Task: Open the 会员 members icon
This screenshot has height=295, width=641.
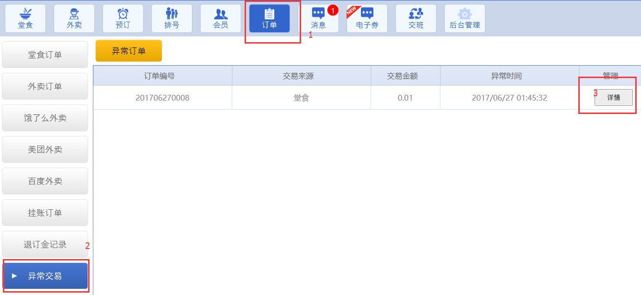Action: pyautogui.click(x=221, y=19)
